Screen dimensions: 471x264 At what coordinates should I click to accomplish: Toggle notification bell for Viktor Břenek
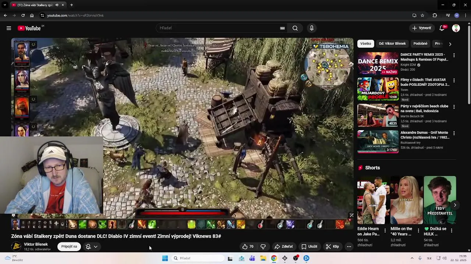click(x=88, y=247)
